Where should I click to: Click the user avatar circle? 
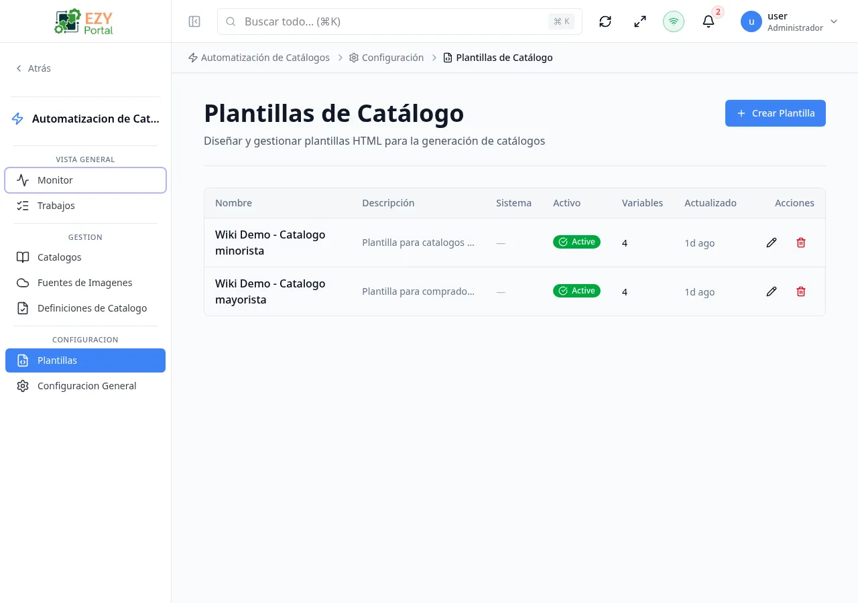751,21
